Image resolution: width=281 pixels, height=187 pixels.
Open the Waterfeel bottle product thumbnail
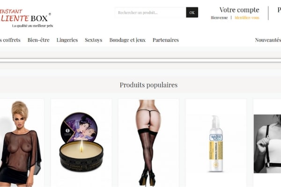tap(216, 143)
